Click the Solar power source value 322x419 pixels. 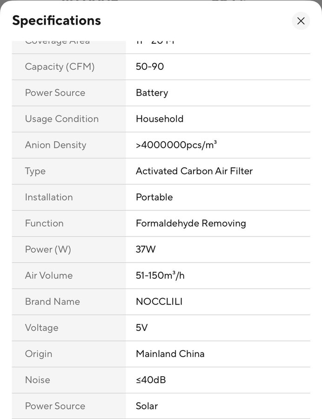(147, 405)
